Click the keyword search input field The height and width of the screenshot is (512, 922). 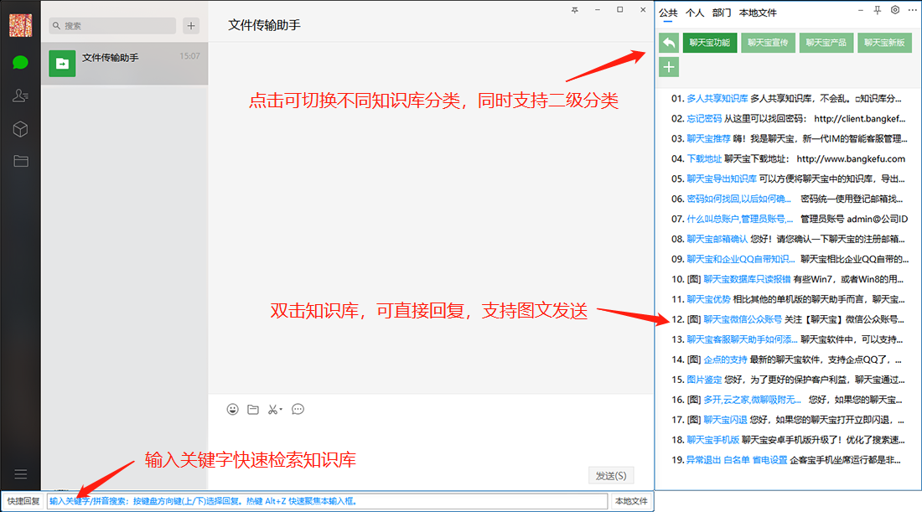point(327,499)
